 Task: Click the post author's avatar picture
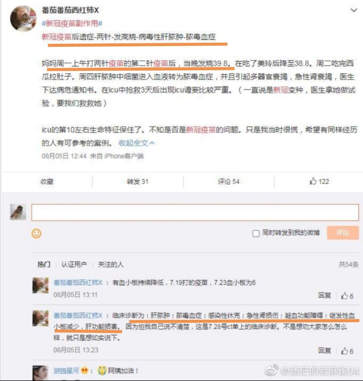click(x=23, y=19)
